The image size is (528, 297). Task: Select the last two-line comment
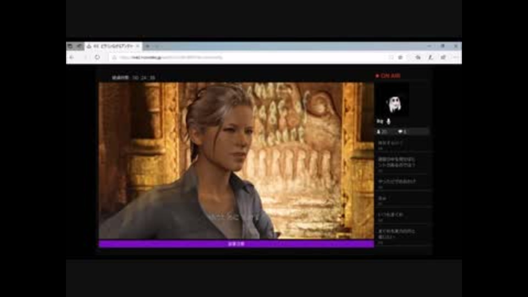pyautogui.click(x=403, y=236)
